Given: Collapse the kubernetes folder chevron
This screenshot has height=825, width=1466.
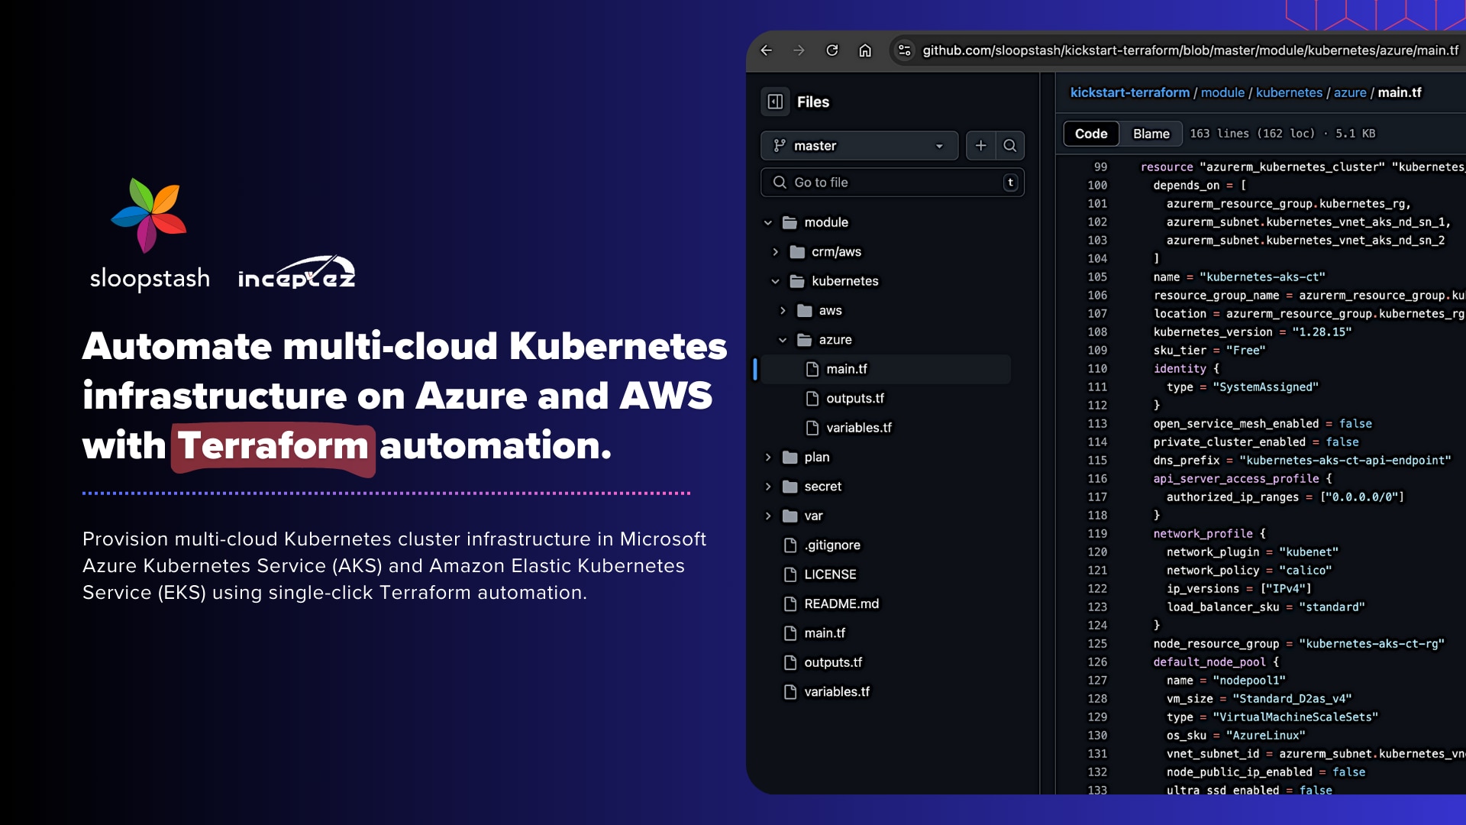Looking at the screenshot, I should pyautogui.click(x=775, y=281).
